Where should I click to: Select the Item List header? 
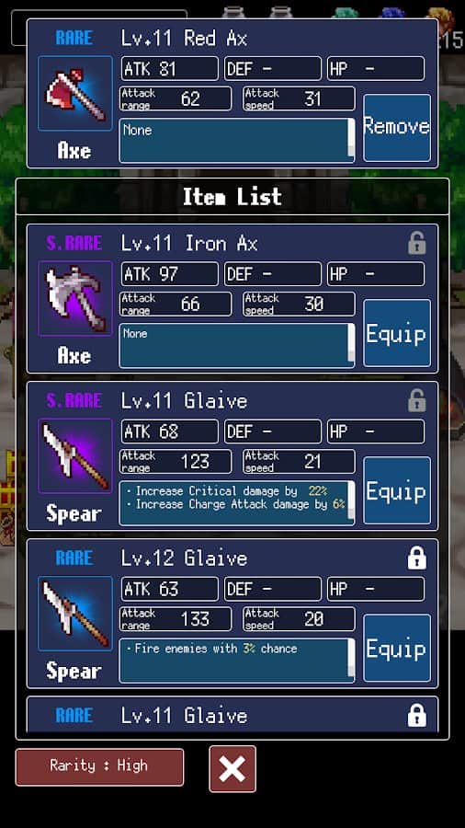tap(232, 197)
